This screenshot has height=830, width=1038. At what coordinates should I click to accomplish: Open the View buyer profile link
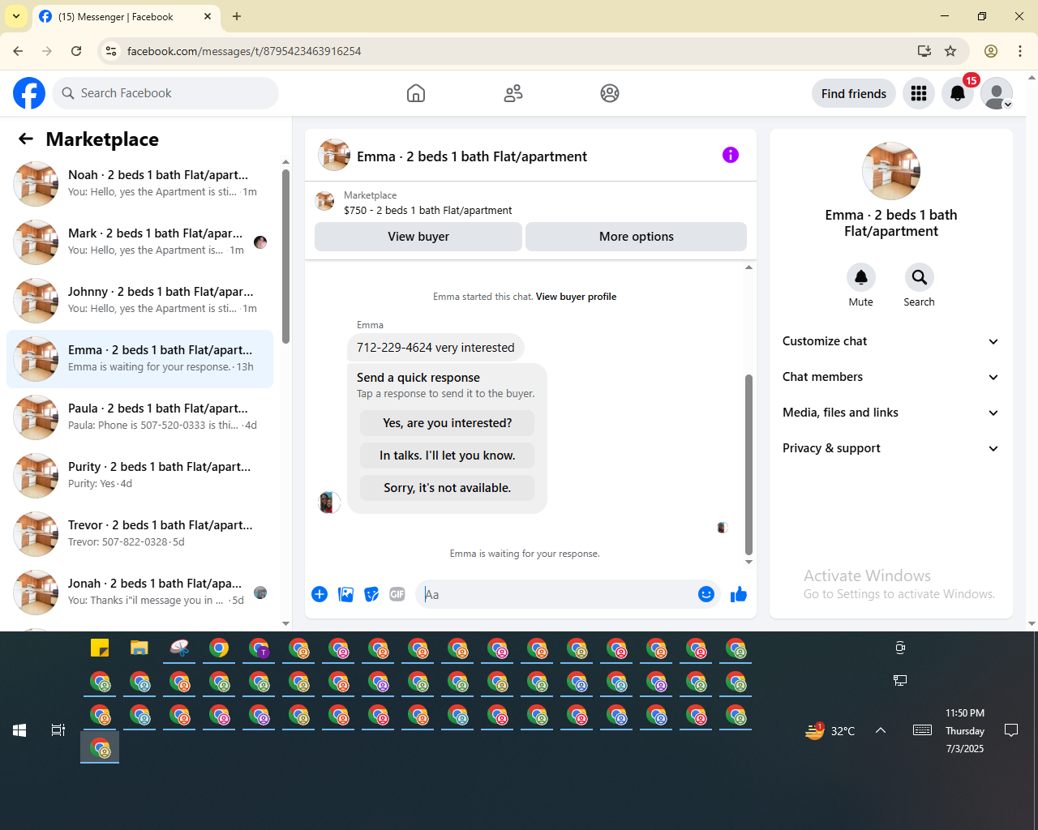pyautogui.click(x=576, y=297)
